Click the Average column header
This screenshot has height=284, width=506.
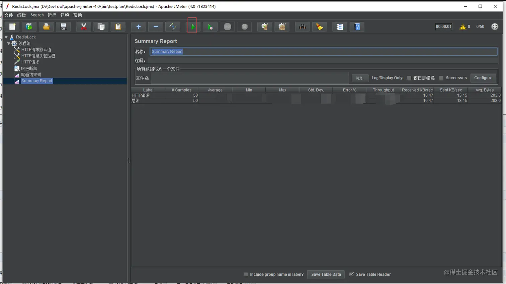point(215,90)
